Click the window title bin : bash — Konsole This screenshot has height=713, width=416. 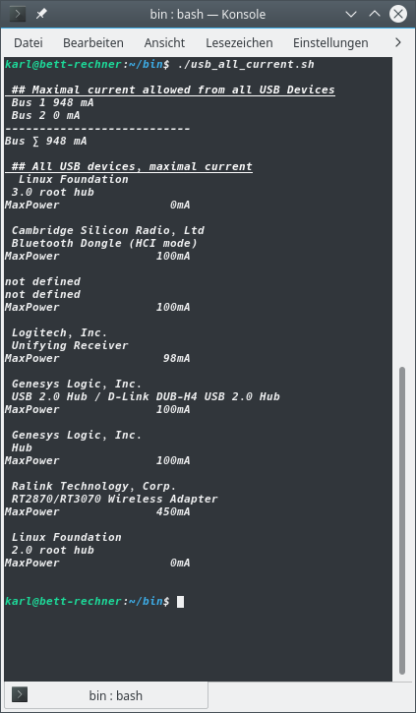[x=208, y=14]
